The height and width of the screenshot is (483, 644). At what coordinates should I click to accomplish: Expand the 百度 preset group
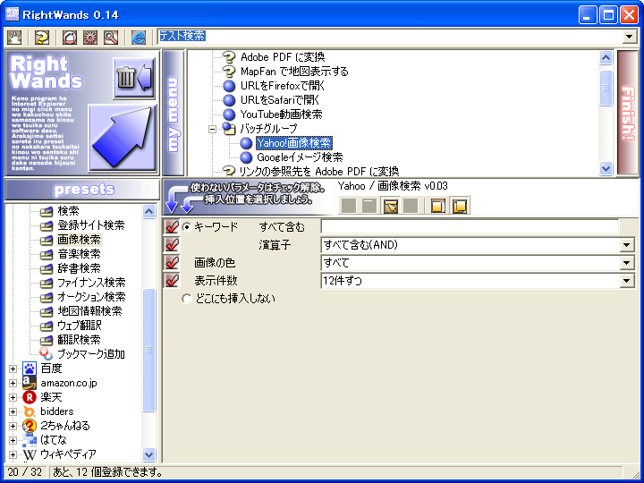point(13,369)
